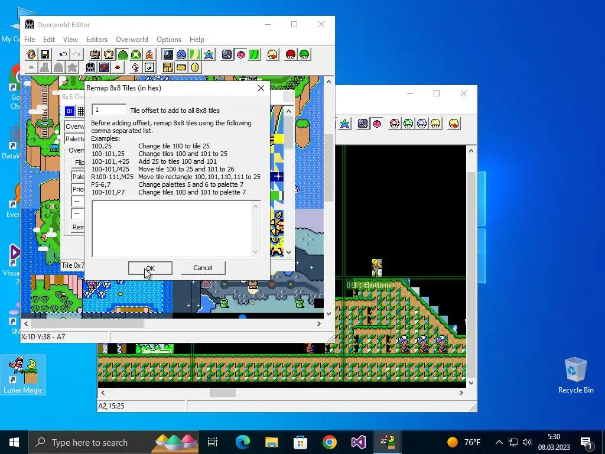Open the dark mountain toolbar icon
This screenshot has height=454, width=605.
[168, 54]
